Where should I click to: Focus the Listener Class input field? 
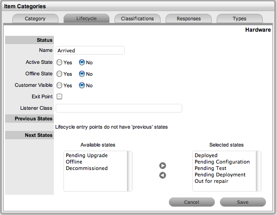[x=119, y=108]
